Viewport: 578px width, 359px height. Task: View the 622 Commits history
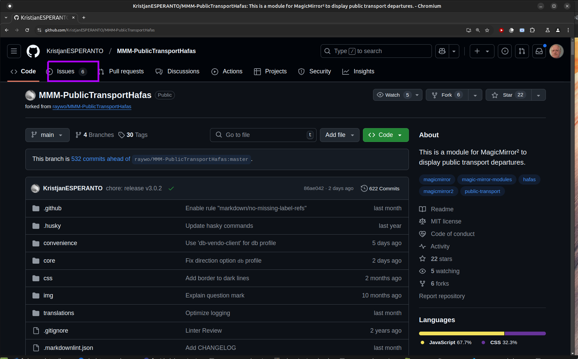(x=380, y=189)
